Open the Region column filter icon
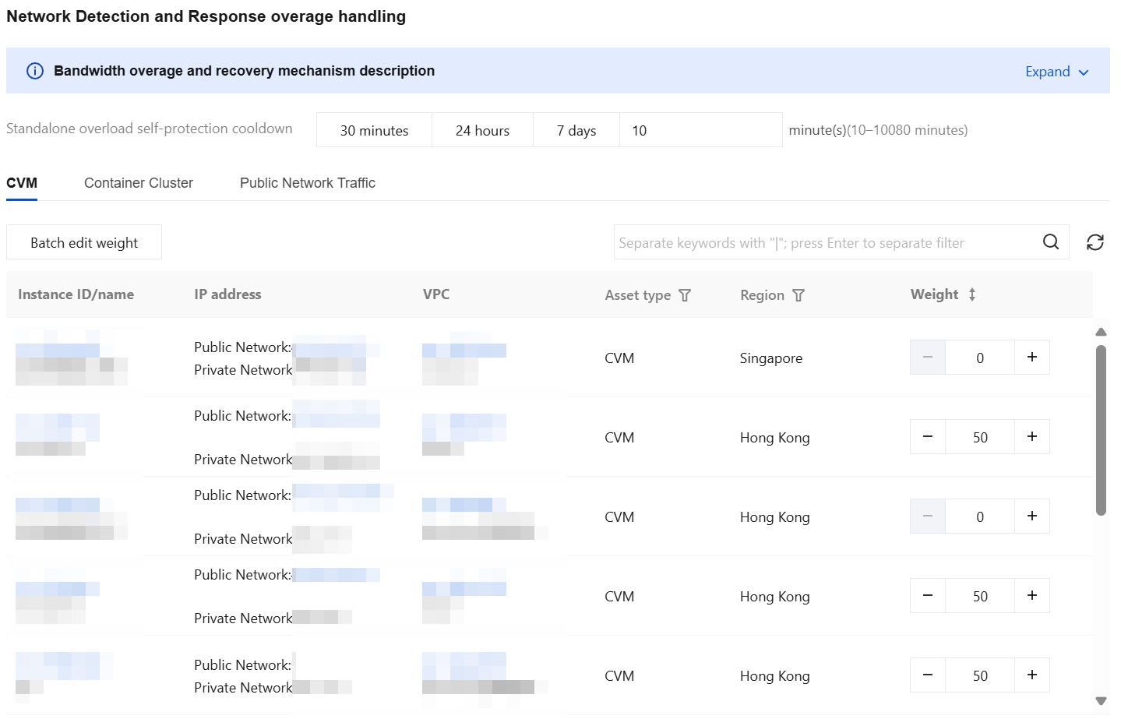The height and width of the screenshot is (719, 1121). pos(798,295)
